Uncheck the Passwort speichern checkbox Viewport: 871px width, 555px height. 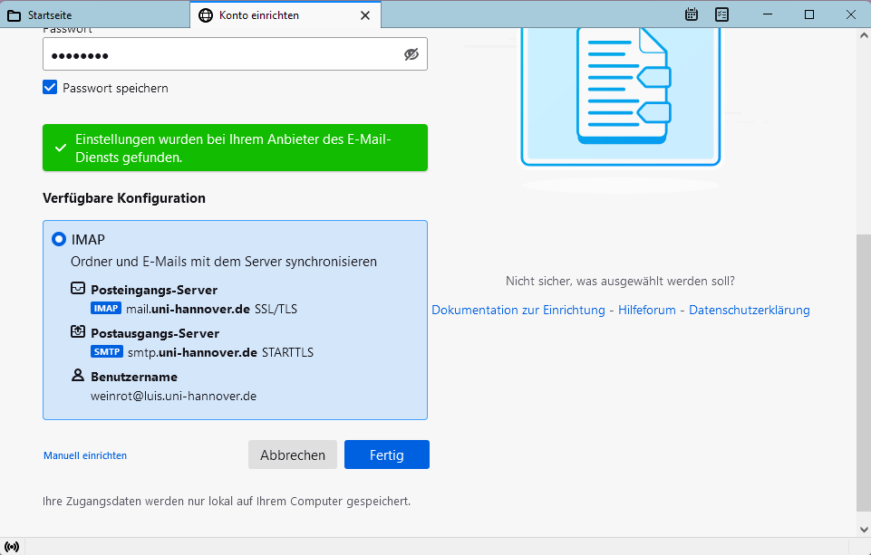pos(50,88)
